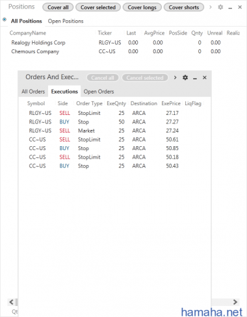Image resolution: width=247 pixels, height=317 pixels.
Task: Click the Cover all button
Action: coord(58,7)
